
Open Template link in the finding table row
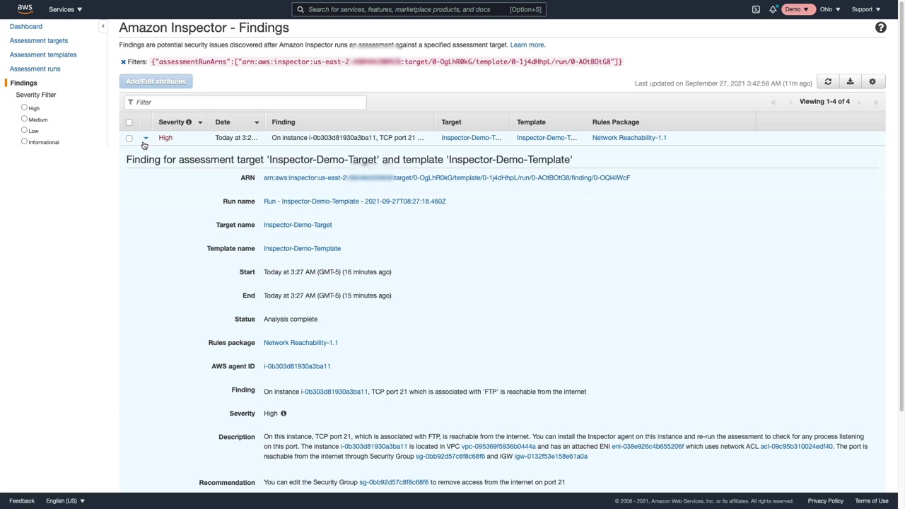click(547, 138)
